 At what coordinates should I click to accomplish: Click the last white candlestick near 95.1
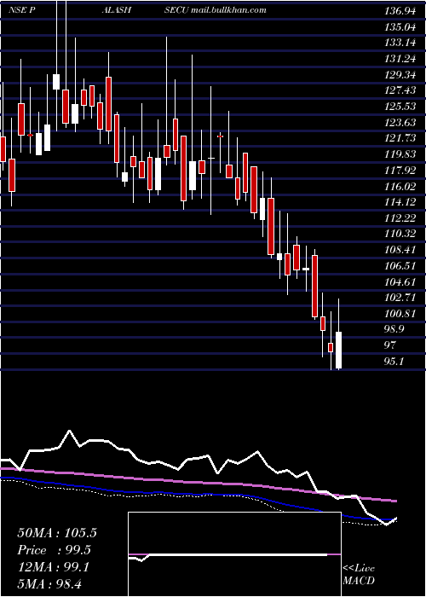pos(338,350)
